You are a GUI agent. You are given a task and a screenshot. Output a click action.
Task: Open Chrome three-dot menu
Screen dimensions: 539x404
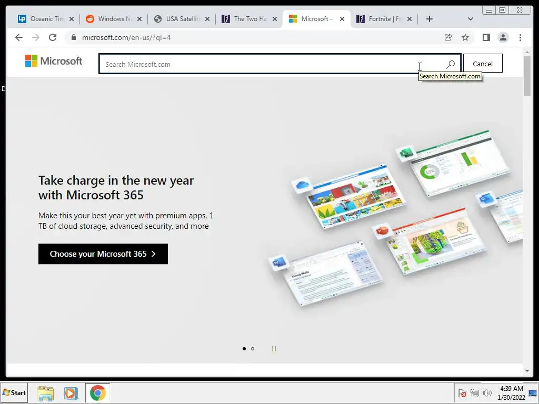(520, 37)
